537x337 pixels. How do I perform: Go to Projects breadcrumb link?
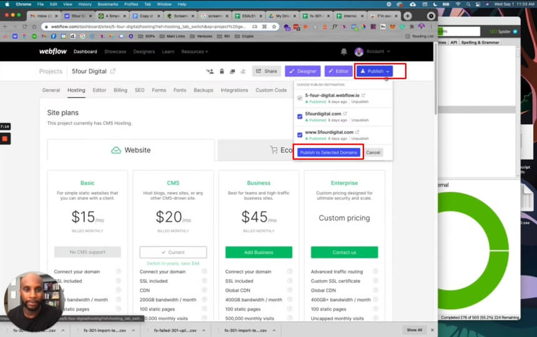[x=51, y=71]
